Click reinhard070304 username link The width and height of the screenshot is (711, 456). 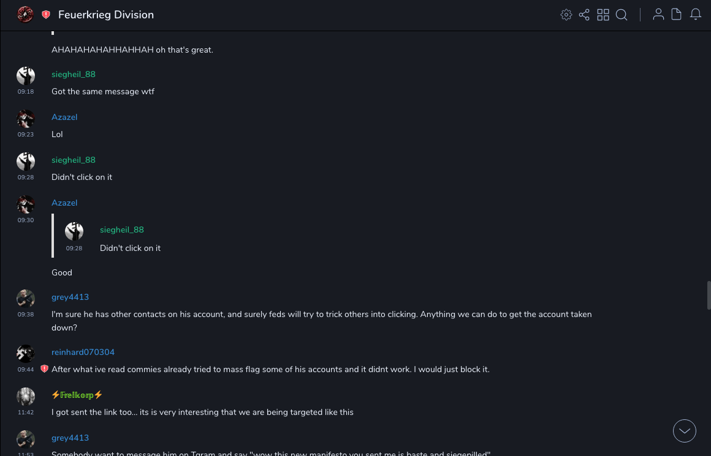(x=83, y=352)
